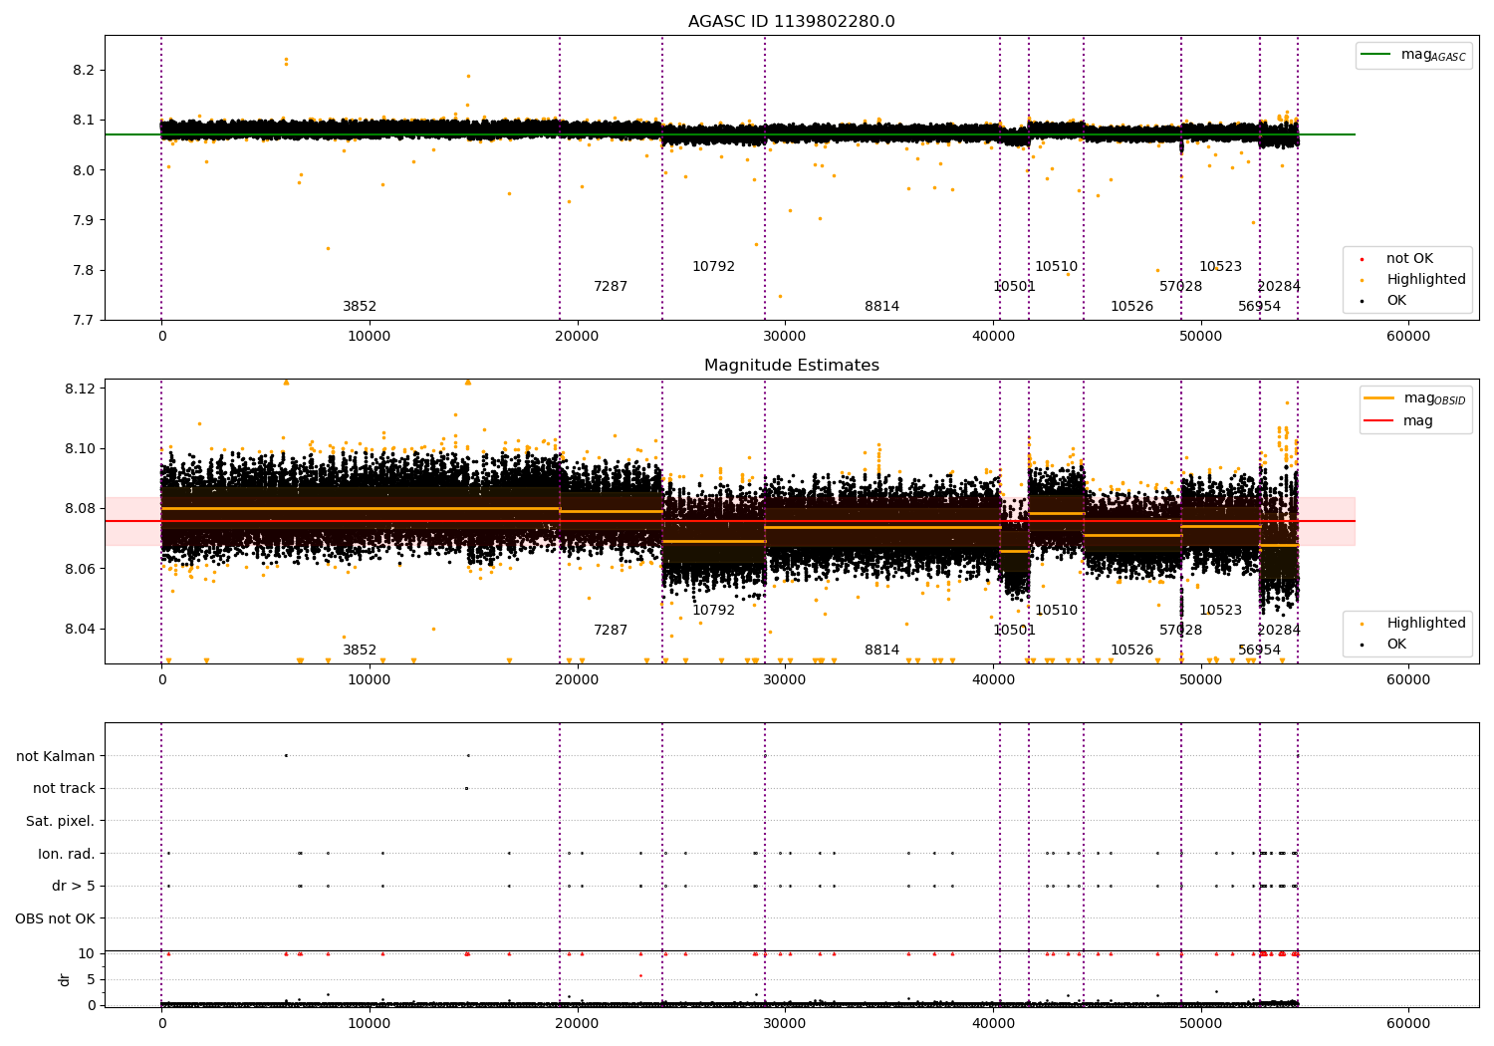1494x1046 pixels.
Task: Select the "not OK" legend entry
Action: tap(1409, 259)
